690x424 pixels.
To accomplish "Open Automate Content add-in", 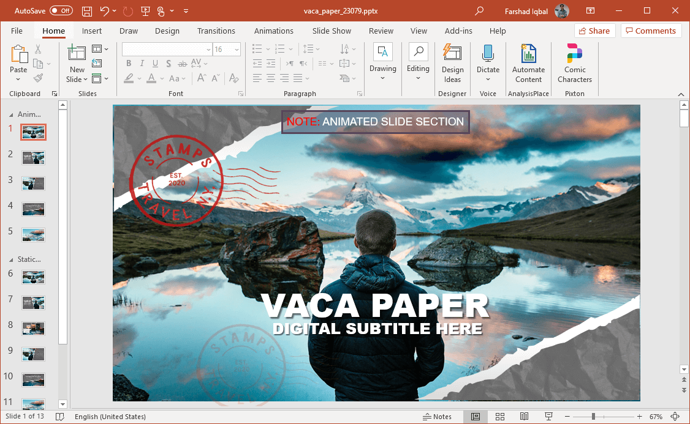I will click(528, 63).
